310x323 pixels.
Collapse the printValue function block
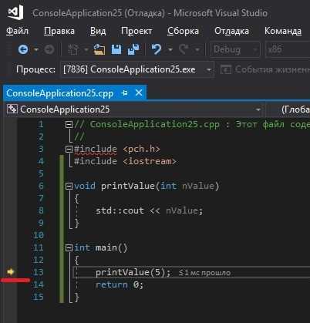[69, 186]
